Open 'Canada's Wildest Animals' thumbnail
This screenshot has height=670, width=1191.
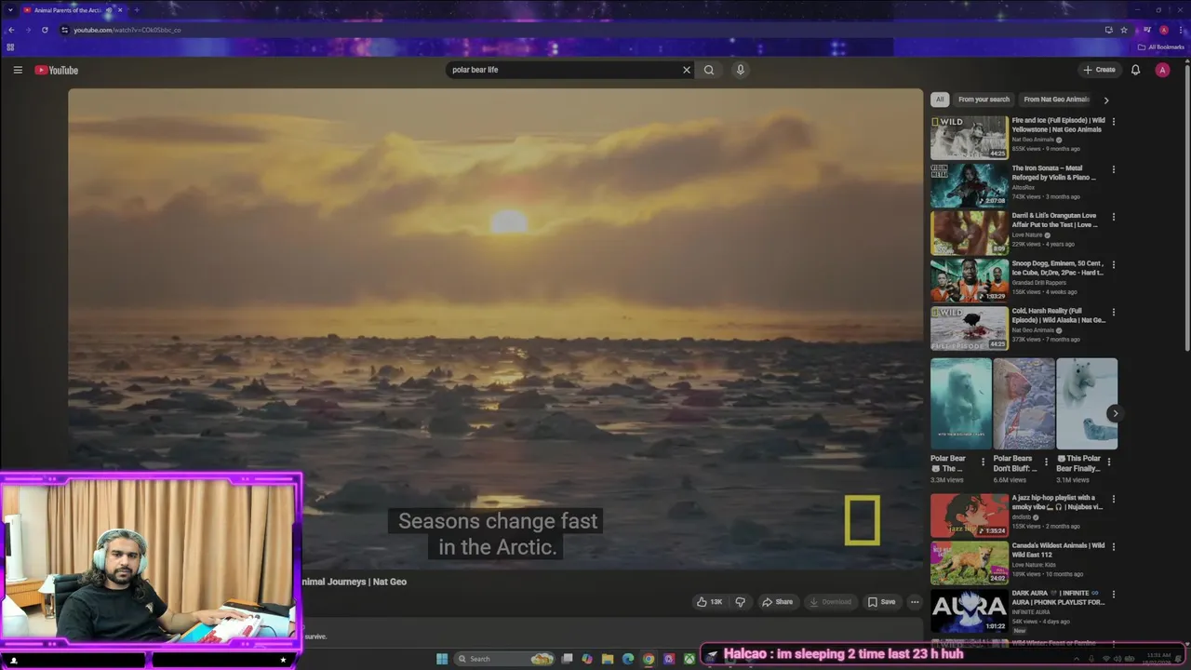[969, 563]
